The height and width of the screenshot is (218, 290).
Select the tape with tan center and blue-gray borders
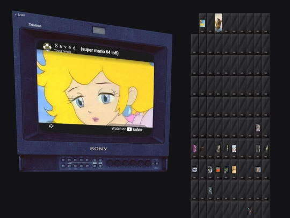pyautogui.click(x=258, y=170)
